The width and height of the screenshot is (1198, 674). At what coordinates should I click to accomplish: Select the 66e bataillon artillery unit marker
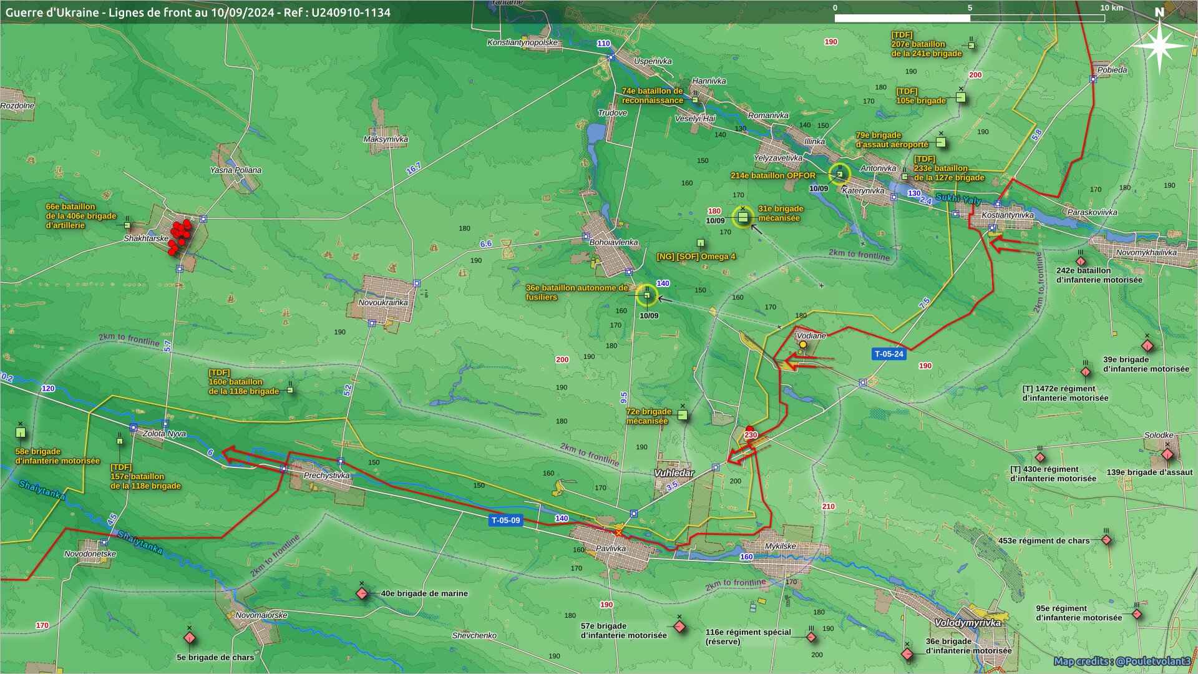127,224
